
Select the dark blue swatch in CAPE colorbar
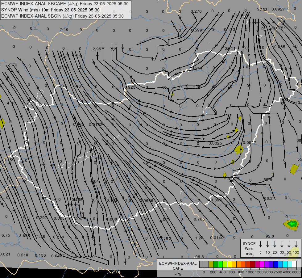276,264
